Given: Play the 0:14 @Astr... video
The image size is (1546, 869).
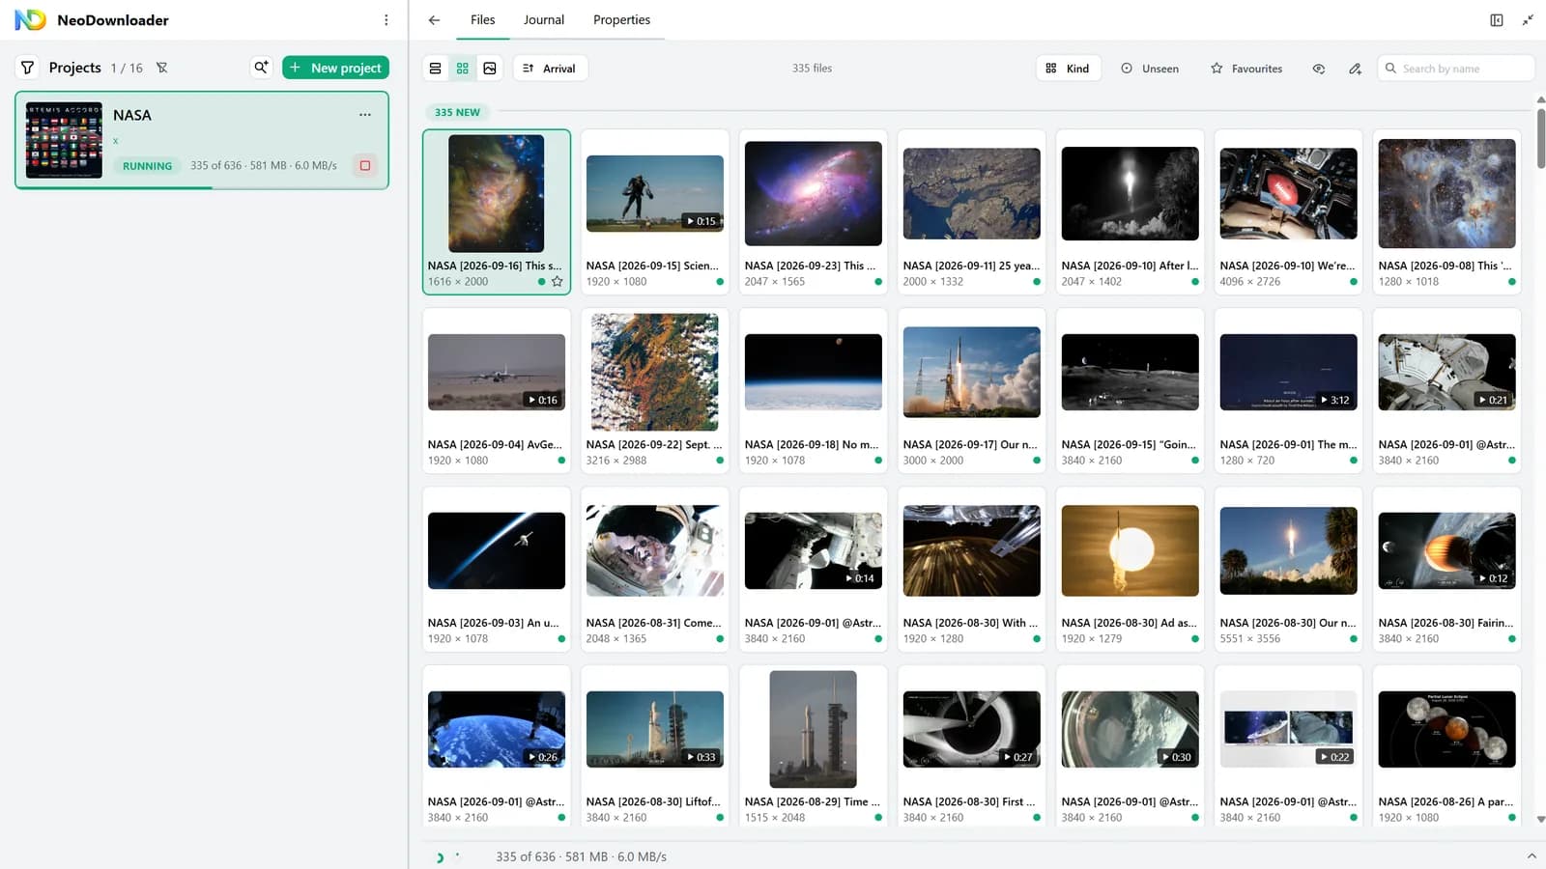Looking at the screenshot, I should (814, 551).
